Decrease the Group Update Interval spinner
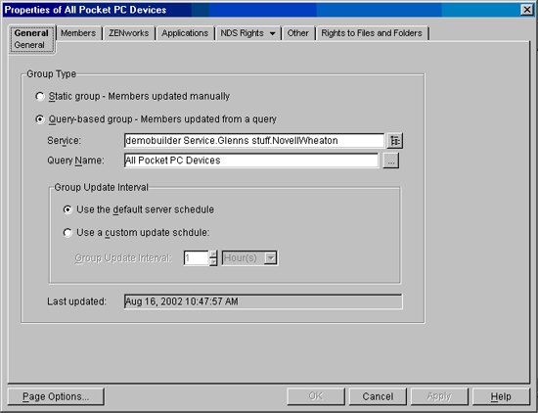Image resolution: width=538 pixels, height=413 pixels. 213,261
